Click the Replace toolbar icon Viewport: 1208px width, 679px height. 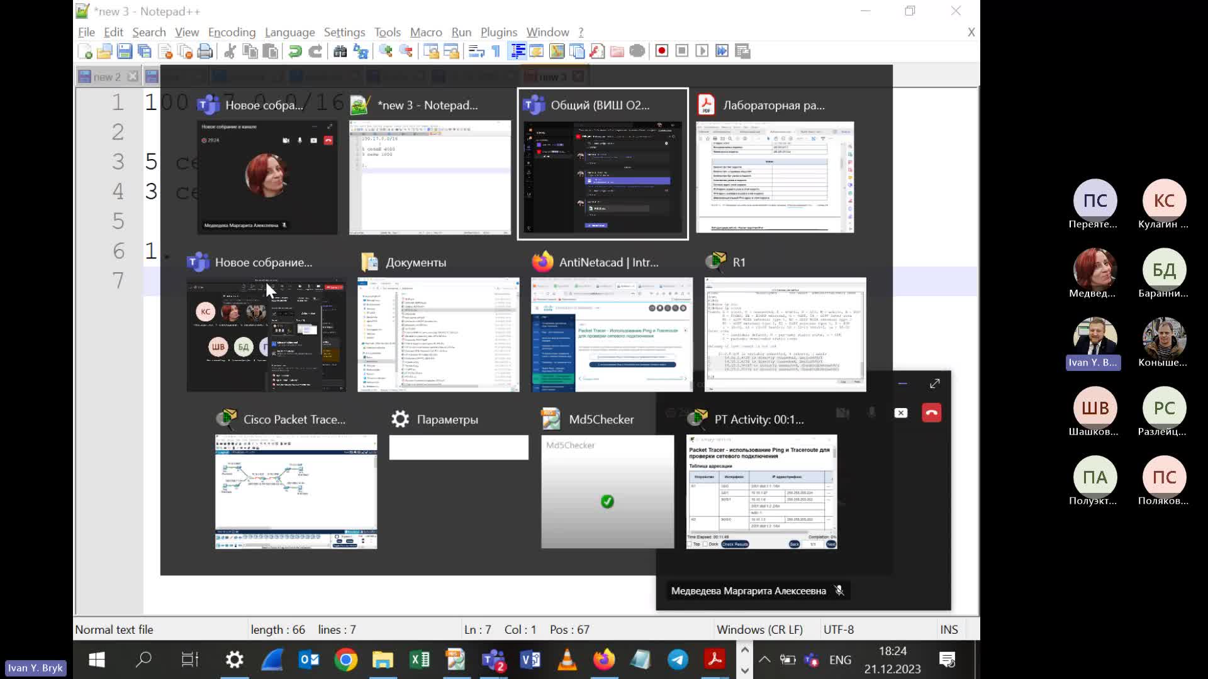click(x=361, y=52)
